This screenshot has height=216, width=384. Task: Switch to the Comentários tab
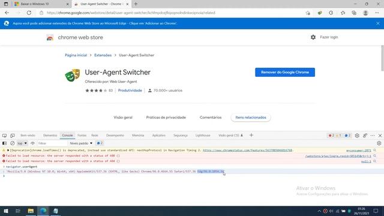click(211, 118)
